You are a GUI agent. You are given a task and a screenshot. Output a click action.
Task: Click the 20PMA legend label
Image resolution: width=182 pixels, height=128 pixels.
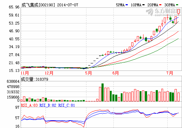pyautogui.click(x=153, y=5)
